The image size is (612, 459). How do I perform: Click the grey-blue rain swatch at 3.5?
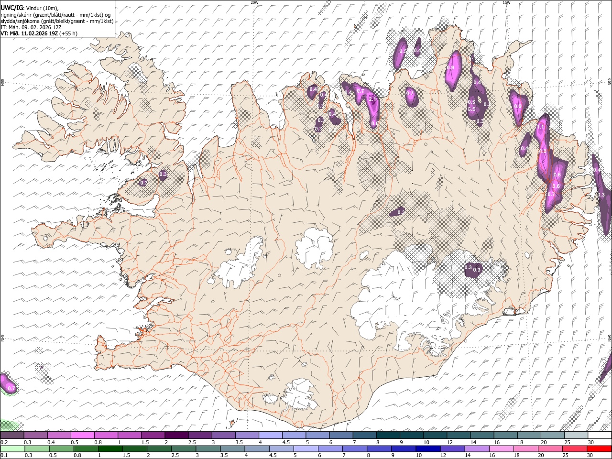coord(232,448)
